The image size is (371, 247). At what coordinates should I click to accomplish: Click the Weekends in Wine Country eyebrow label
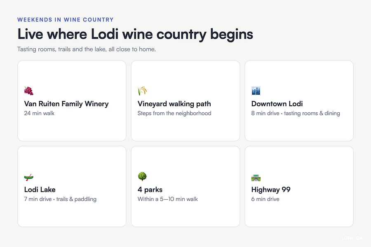(x=66, y=20)
